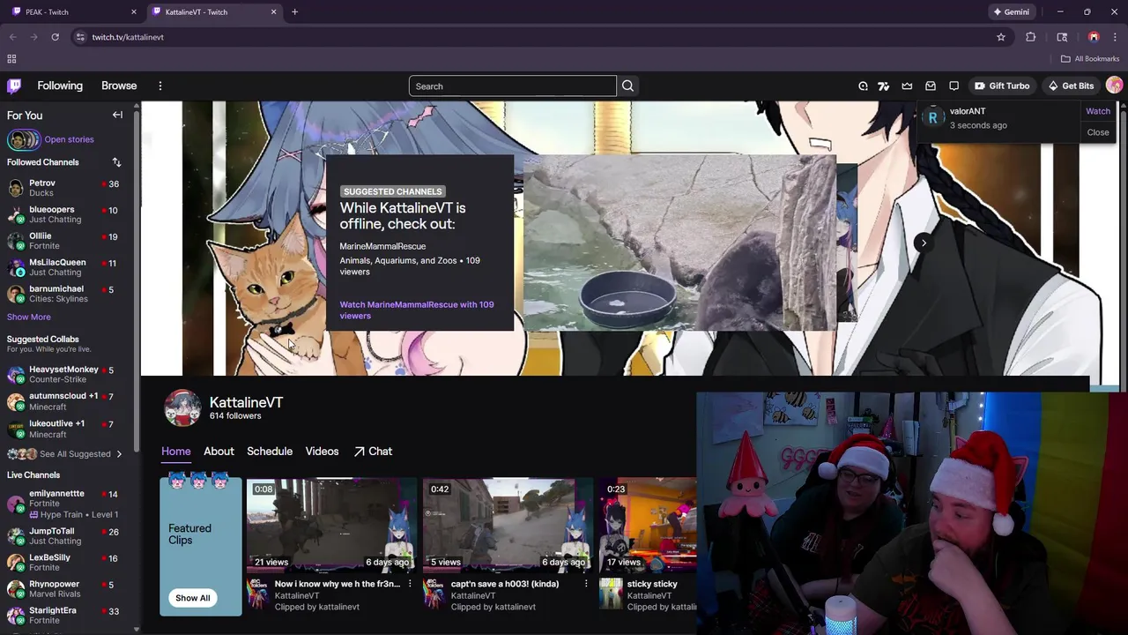Click the Following nav link
The image size is (1128, 635).
[x=60, y=86]
